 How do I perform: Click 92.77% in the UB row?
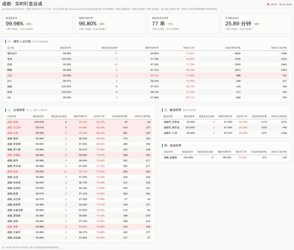190,98
